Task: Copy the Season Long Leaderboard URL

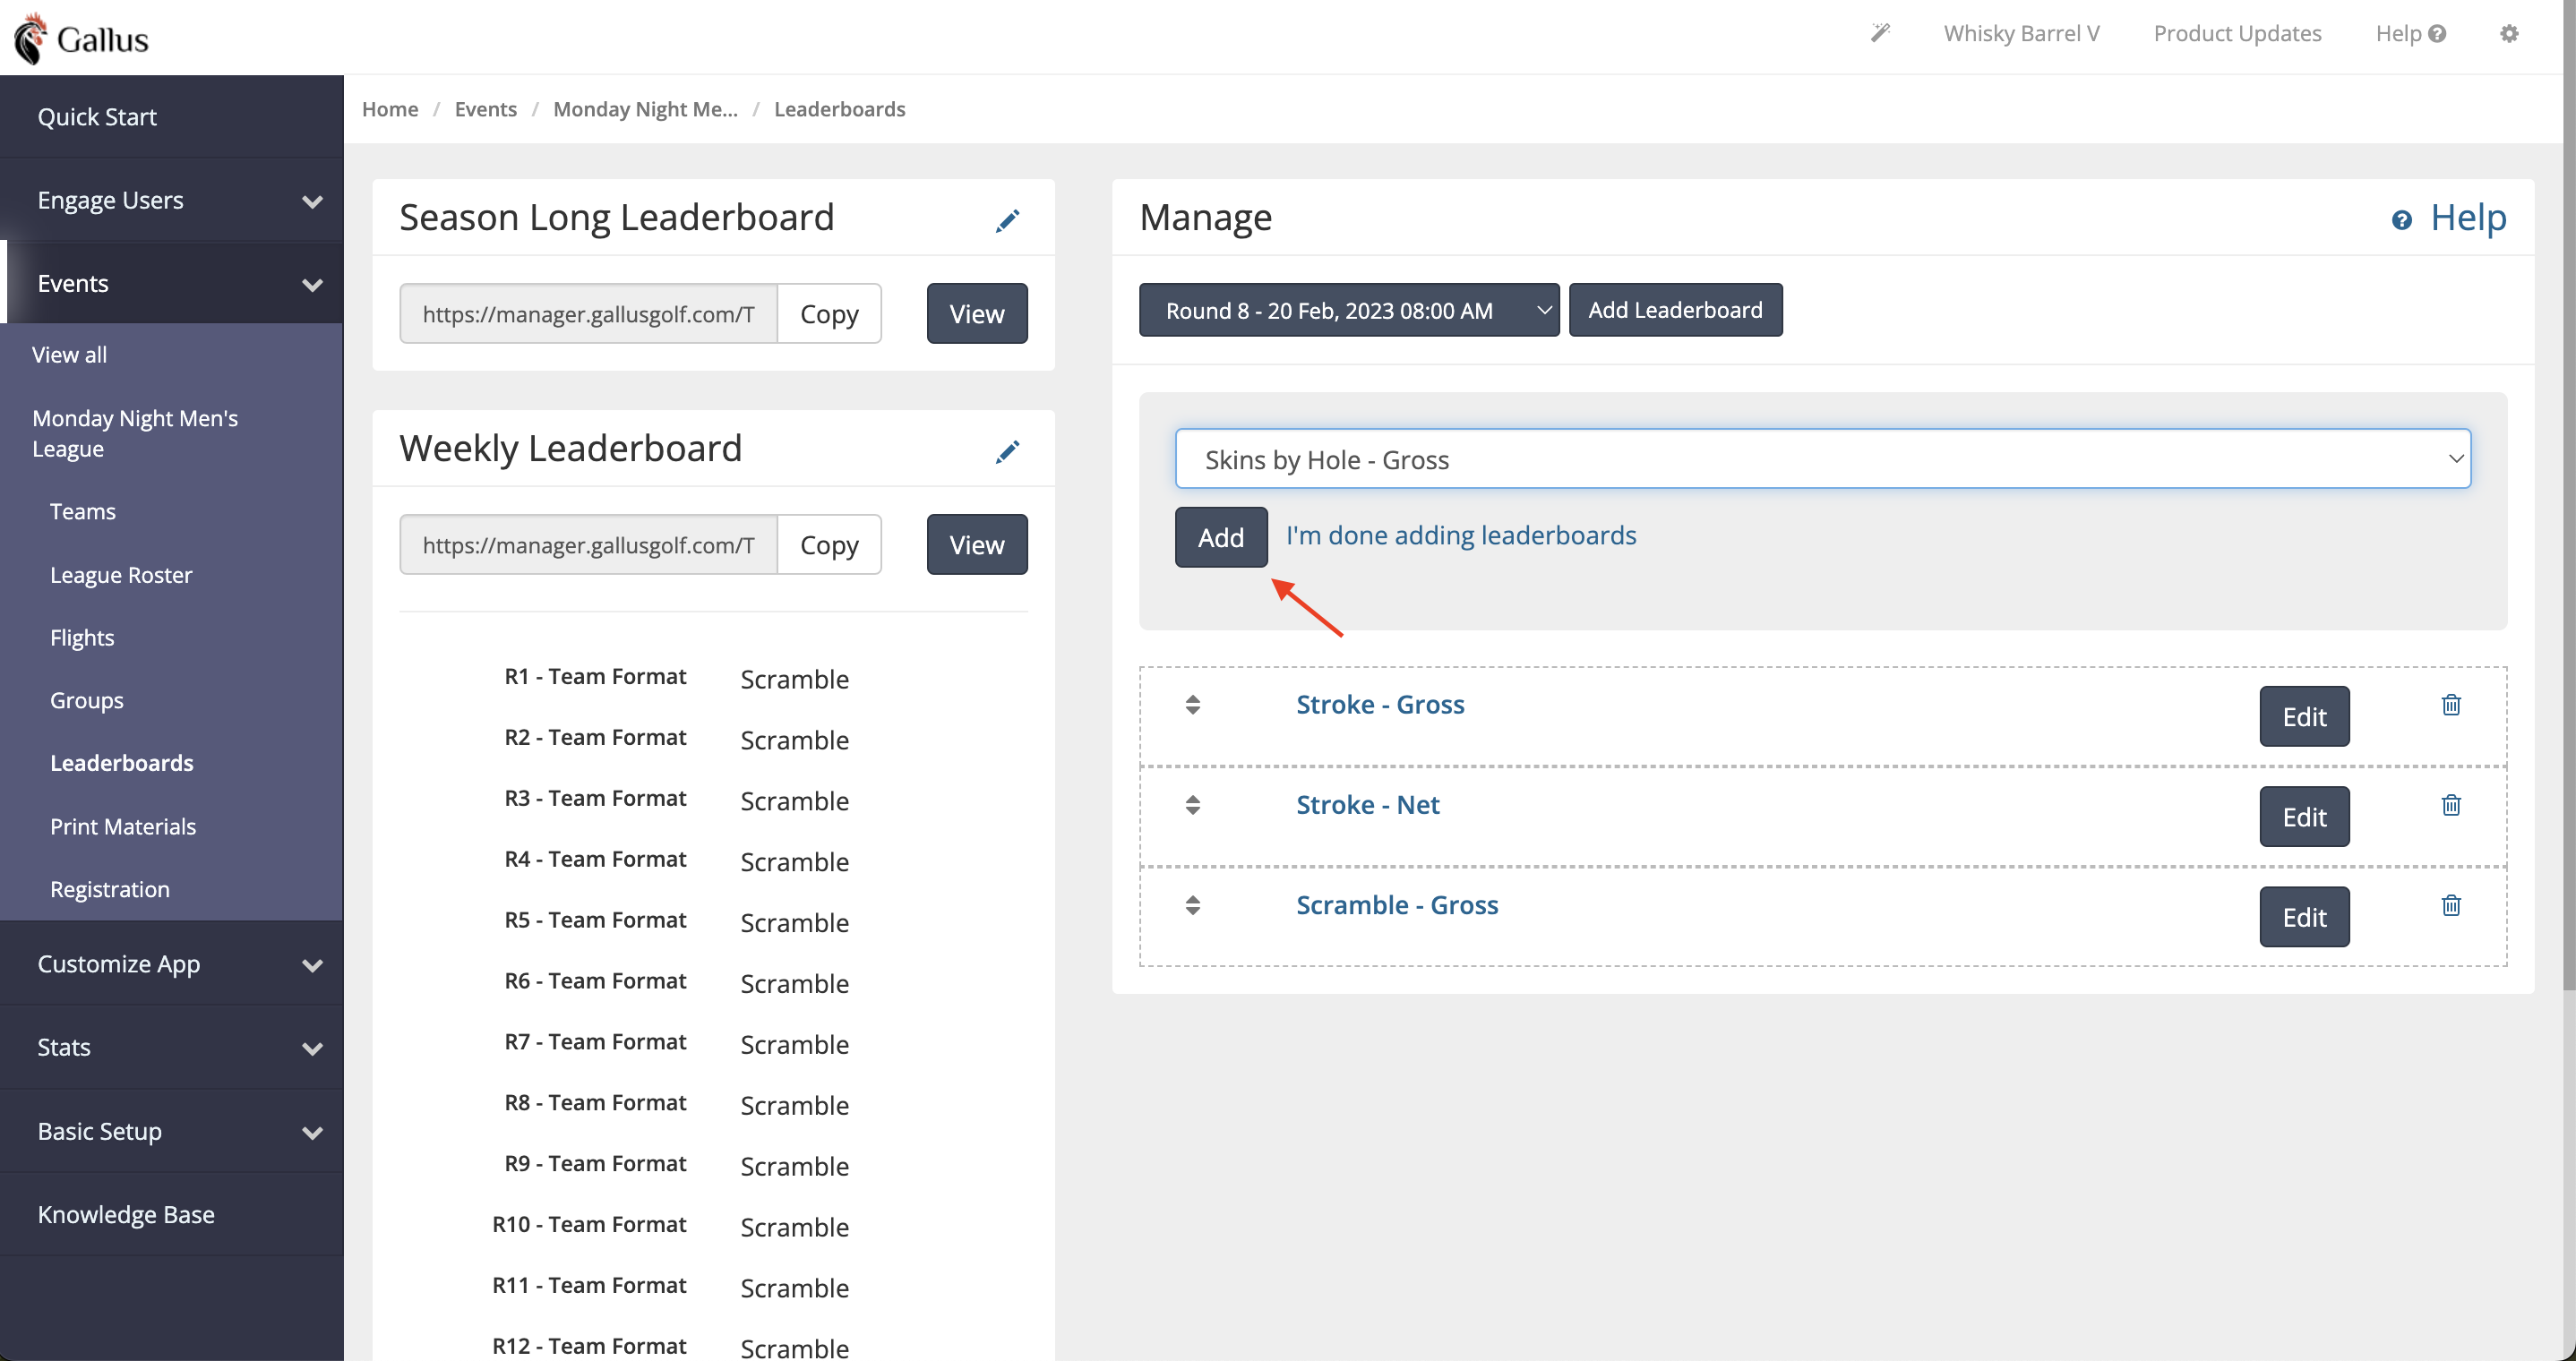Action: [829, 313]
